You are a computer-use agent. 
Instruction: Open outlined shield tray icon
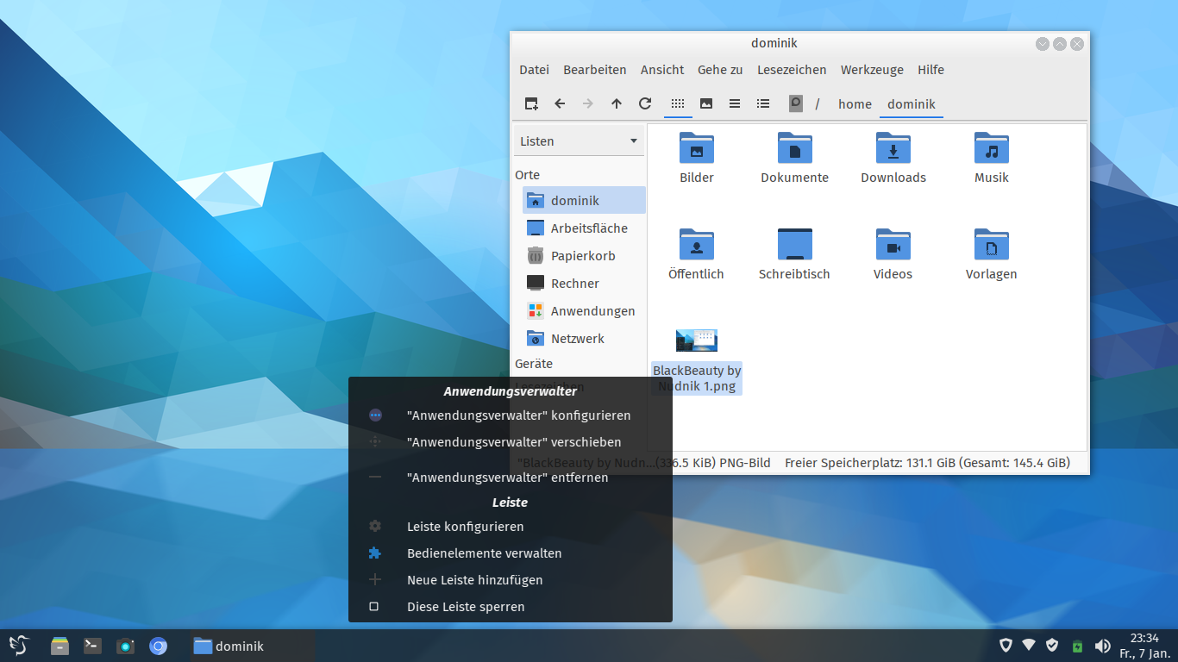(1006, 646)
